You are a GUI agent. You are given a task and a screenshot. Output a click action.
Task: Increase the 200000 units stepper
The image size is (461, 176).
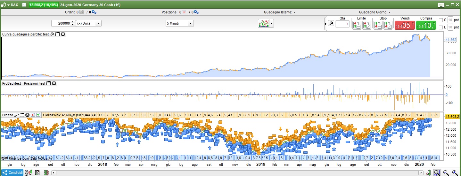(x=73, y=22)
